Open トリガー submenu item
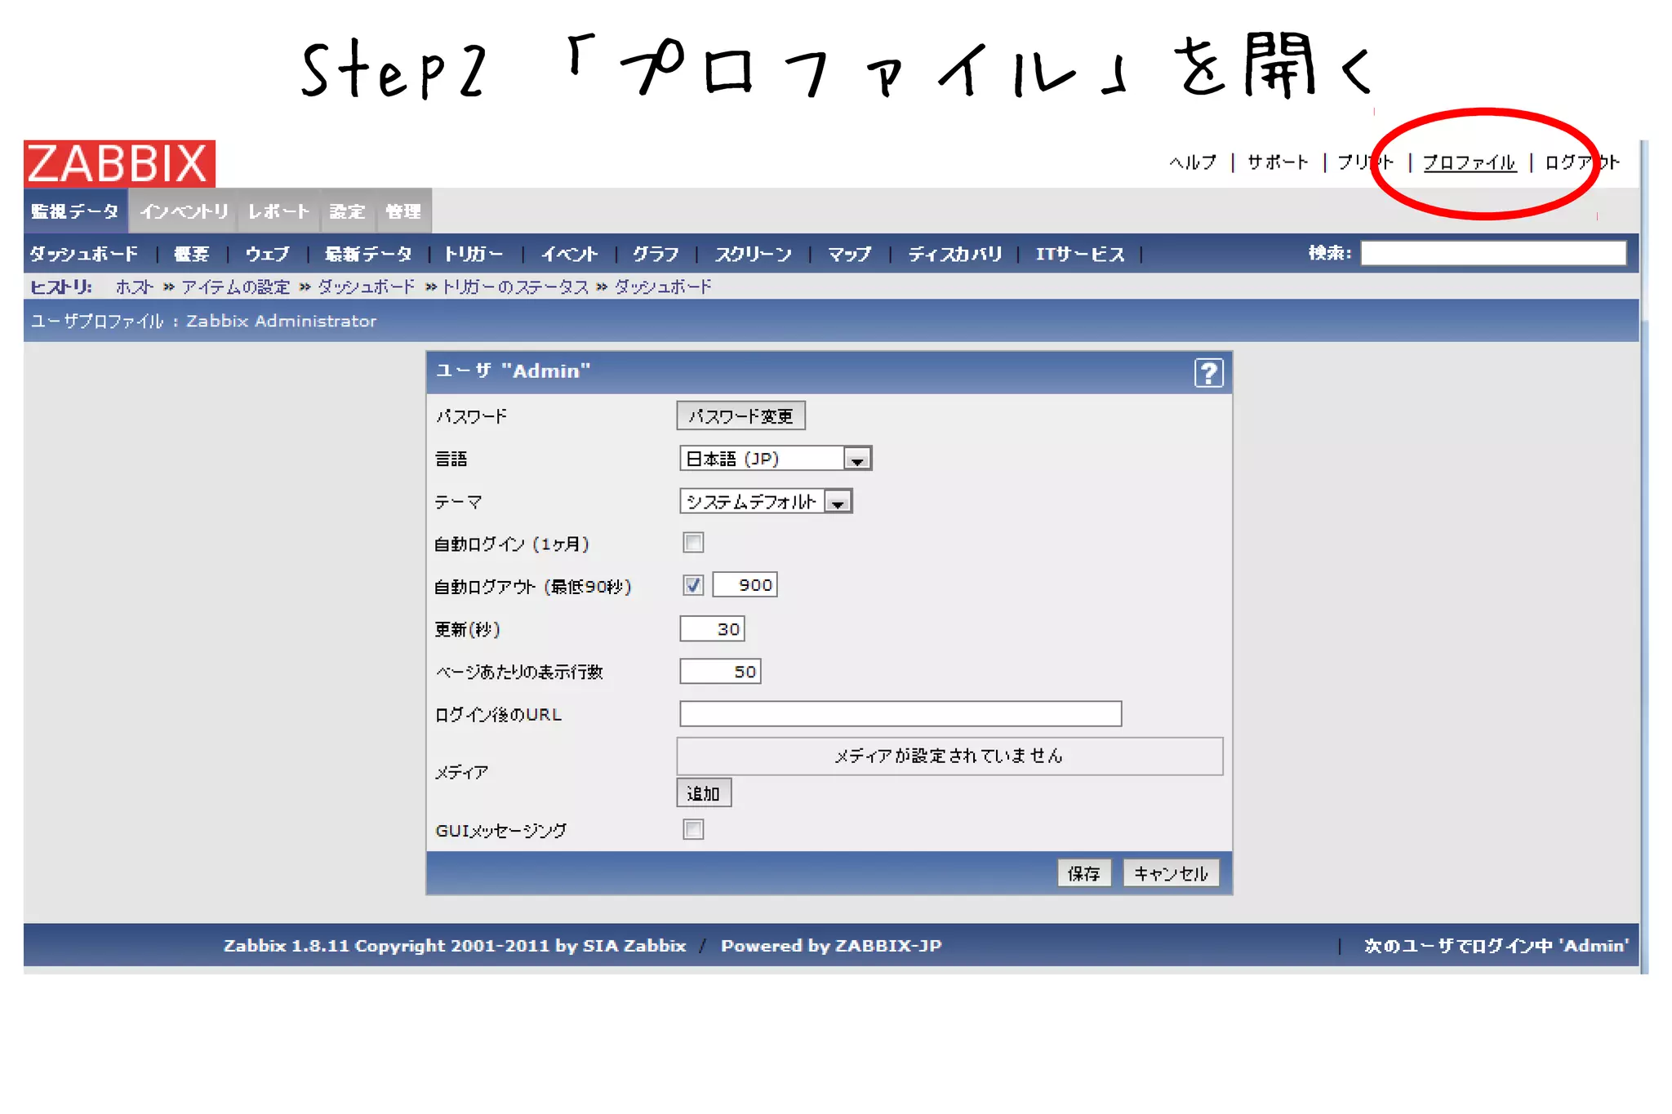Viewport: 1672px width, 1114px height. point(474,254)
